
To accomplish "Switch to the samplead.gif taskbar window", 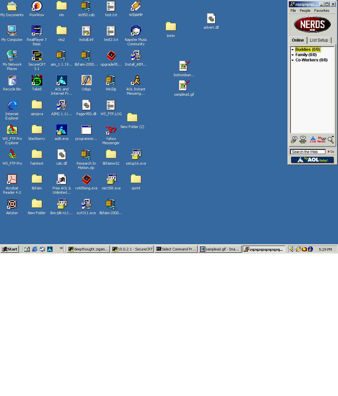I will (x=220, y=249).
